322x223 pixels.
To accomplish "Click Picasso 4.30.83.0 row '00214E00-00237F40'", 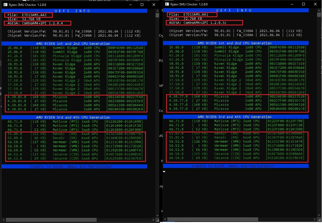I will tap(76, 97).
